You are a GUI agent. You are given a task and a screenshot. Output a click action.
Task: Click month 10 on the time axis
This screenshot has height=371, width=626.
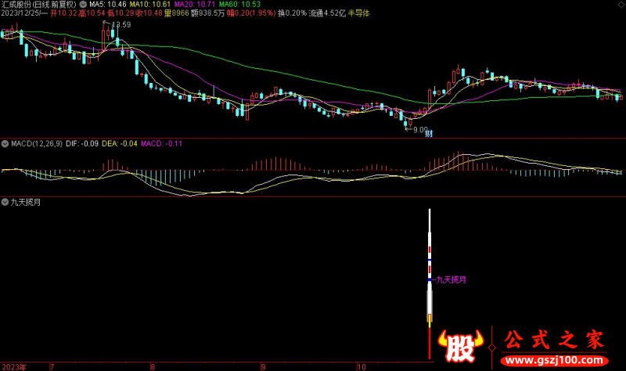[361, 366]
